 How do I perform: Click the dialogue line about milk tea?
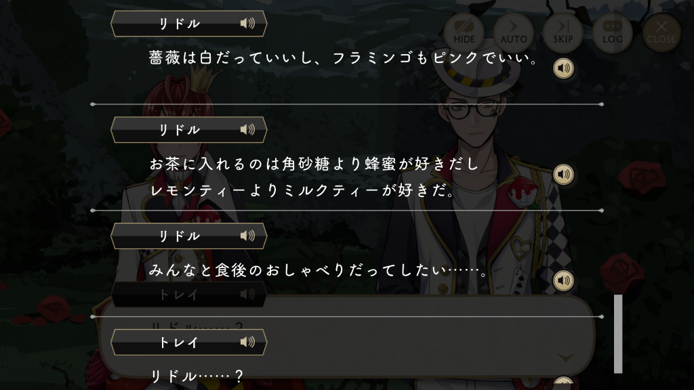(x=302, y=190)
